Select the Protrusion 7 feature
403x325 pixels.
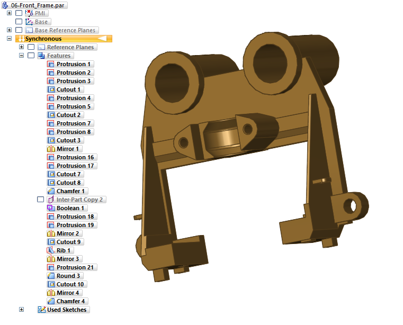(70, 123)
